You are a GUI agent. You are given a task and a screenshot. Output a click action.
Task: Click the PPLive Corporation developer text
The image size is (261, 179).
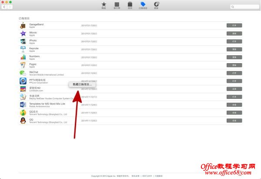(38, 83)
